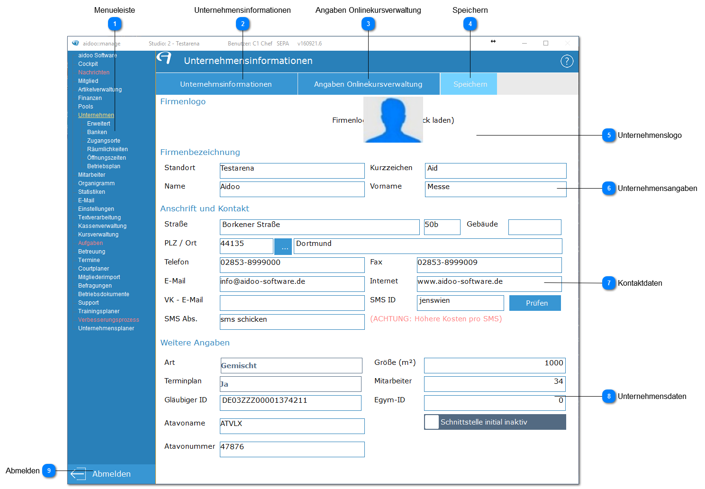Open Betreuung in sidebar menu
This screenshot has height=489, width=705.
tap(92, 252)
